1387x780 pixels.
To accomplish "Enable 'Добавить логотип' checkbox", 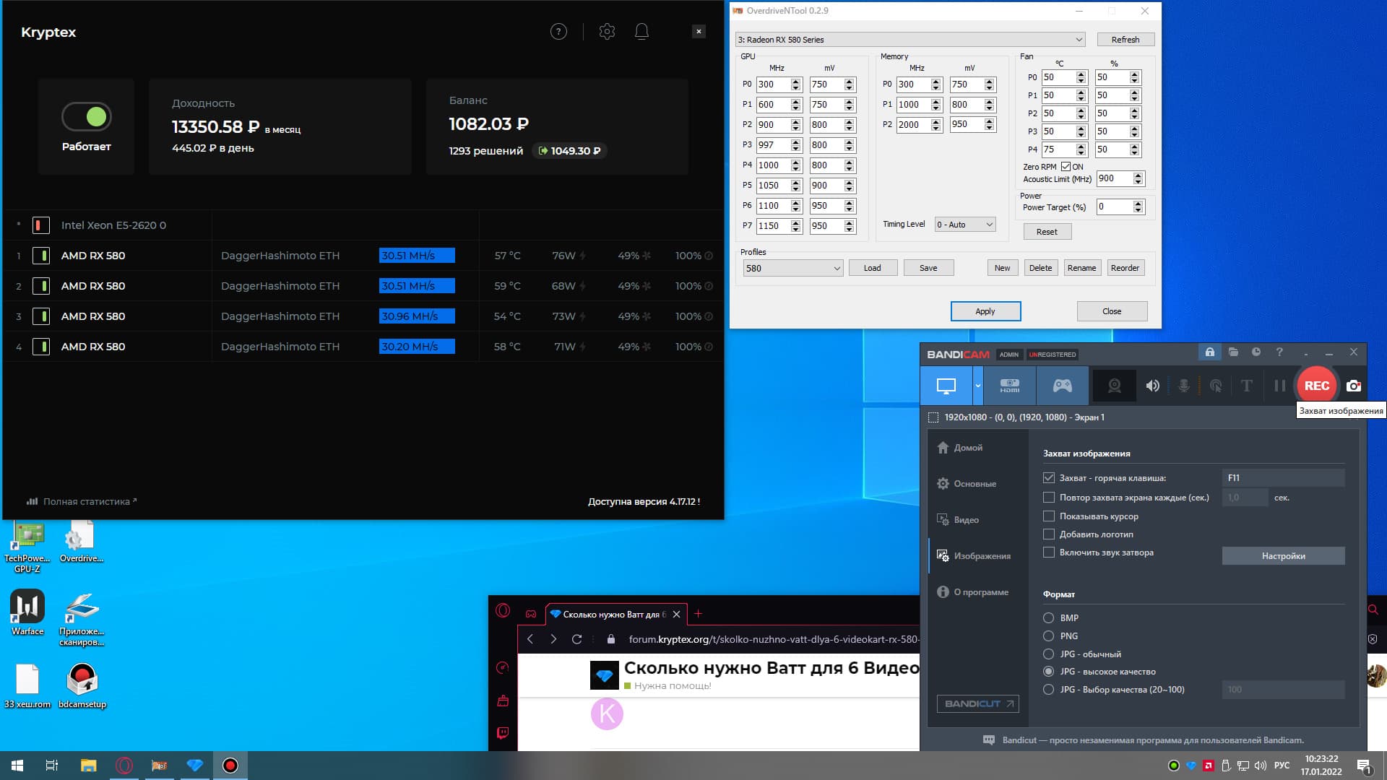I will point(1049,534).
